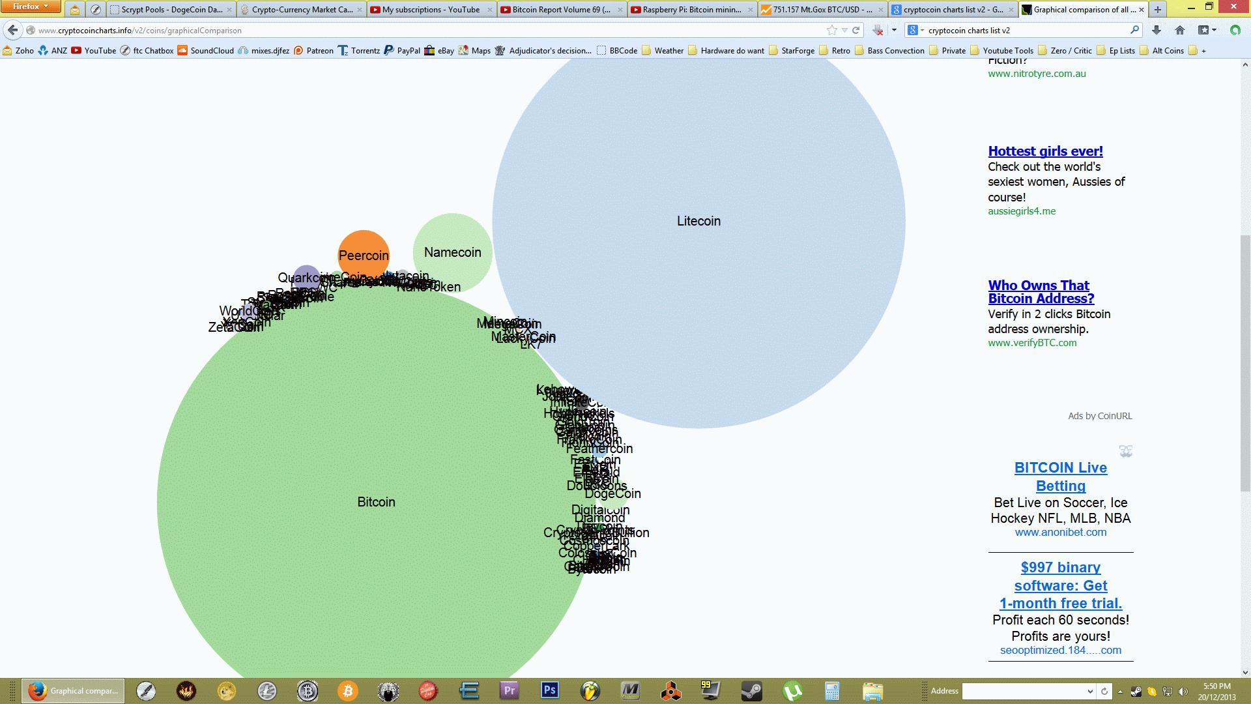The width and height of the screenshot is (1251, 704).
Task: Launch the Dogecoin wallet from taskbar
Action: point(226,690)
